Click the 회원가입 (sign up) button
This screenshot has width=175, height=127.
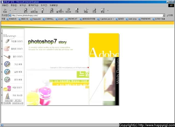(9, 100)
